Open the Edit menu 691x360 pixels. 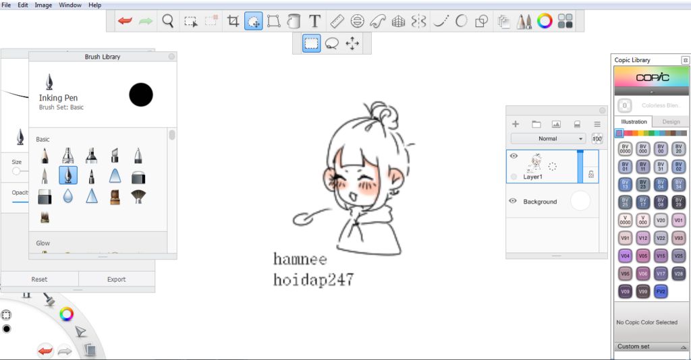[23, 5]
